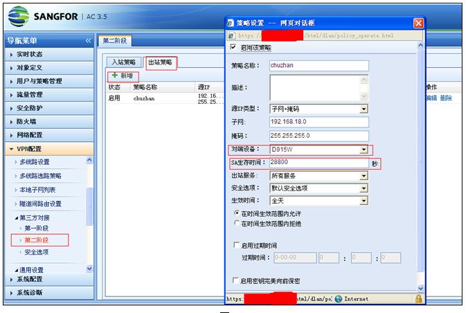Expand the 出站服务 dropdown list
The height and width of the screenshot is (313, 468).
click(363, 176)
